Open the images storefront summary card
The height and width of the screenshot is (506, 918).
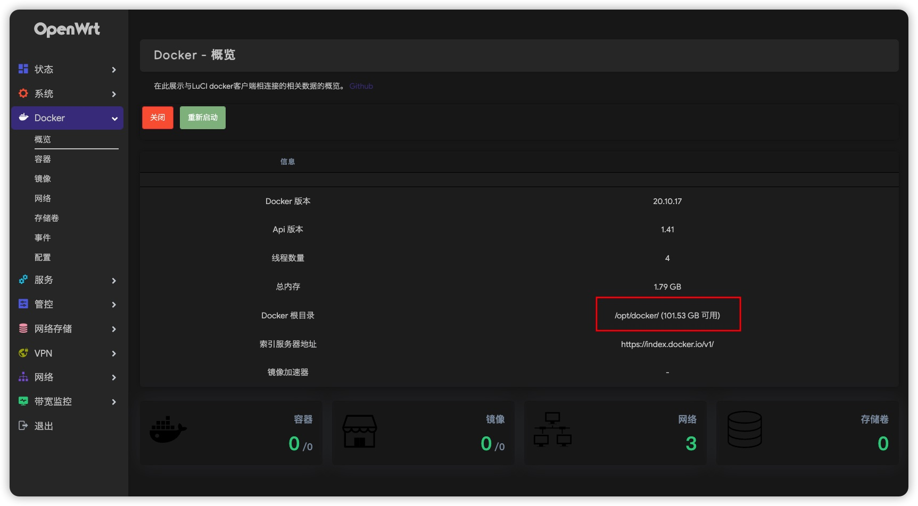click(x=423, y=433)
